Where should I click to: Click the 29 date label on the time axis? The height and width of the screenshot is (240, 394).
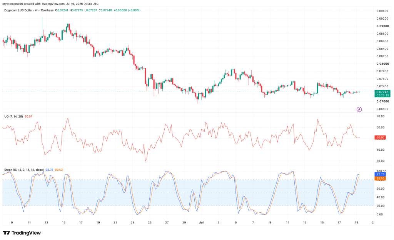[184, 222]
